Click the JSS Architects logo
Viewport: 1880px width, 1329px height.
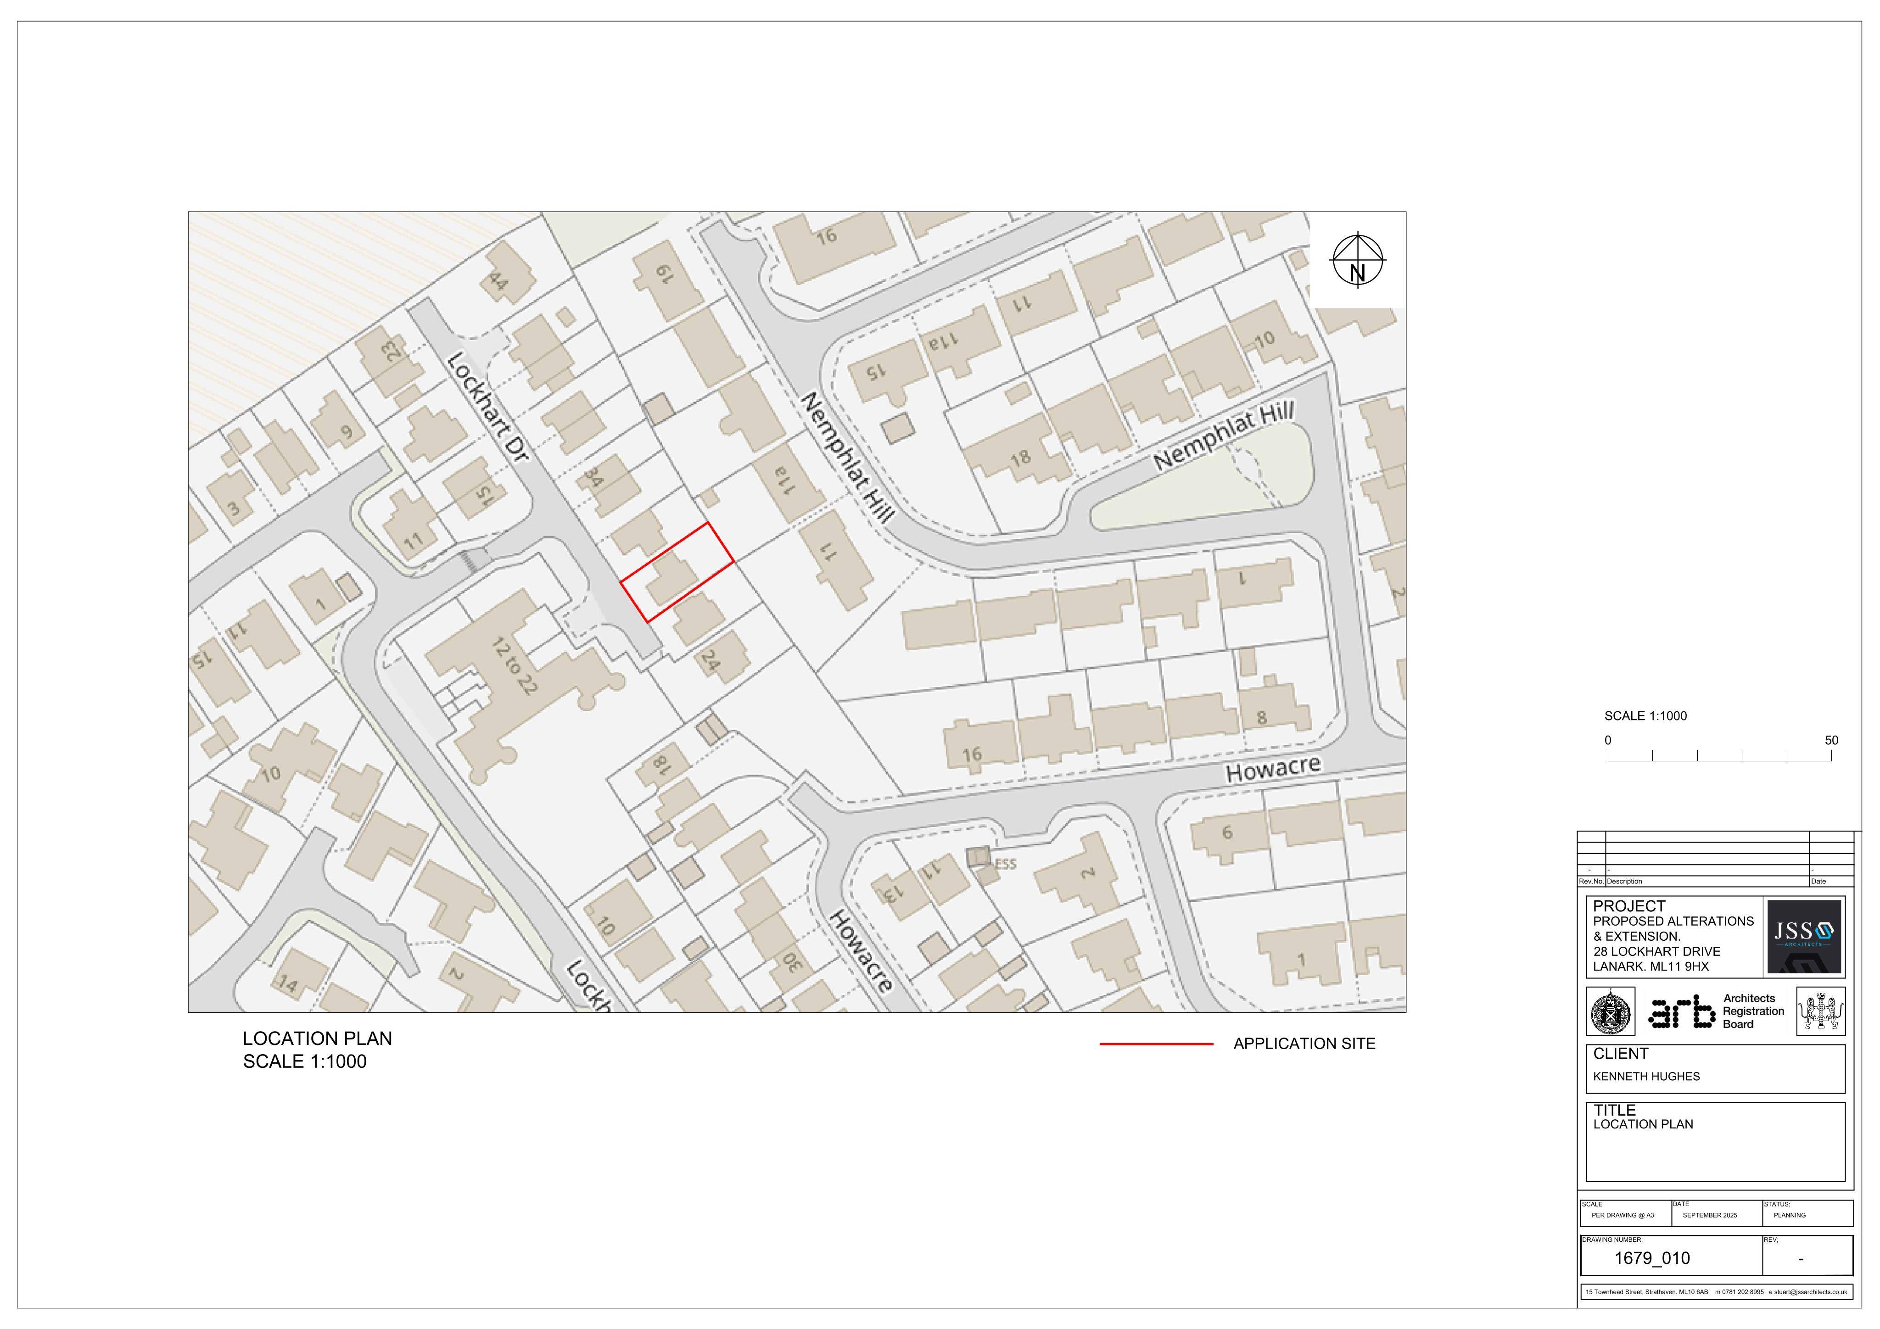[x=1804, y=937]
